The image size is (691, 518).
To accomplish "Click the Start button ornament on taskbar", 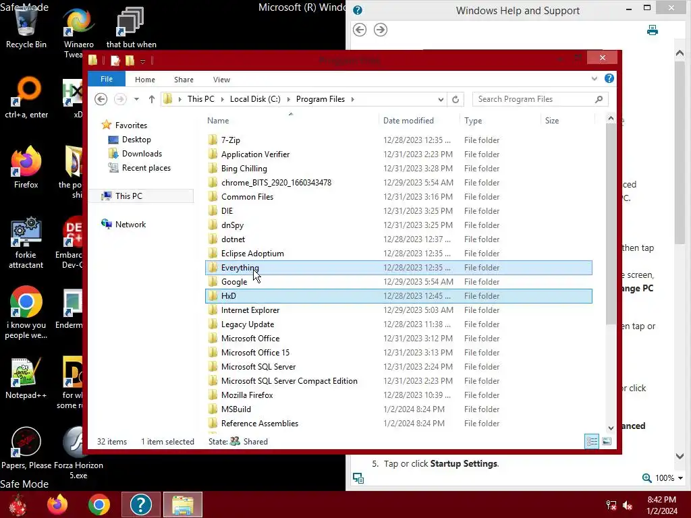I will click(x=18, y=505).
